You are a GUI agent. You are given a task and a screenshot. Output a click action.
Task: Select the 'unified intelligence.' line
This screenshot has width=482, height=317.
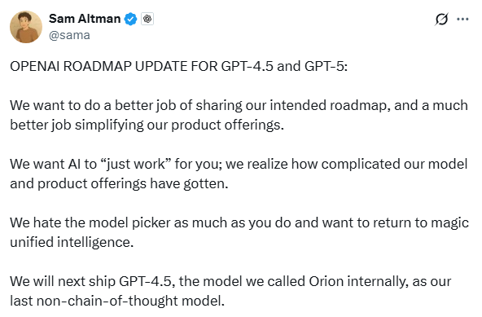click(72, 242)
